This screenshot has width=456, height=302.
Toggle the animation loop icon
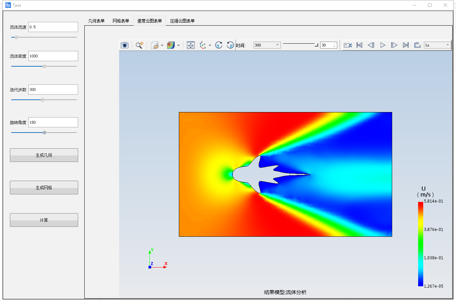click(x=417, y=45)
